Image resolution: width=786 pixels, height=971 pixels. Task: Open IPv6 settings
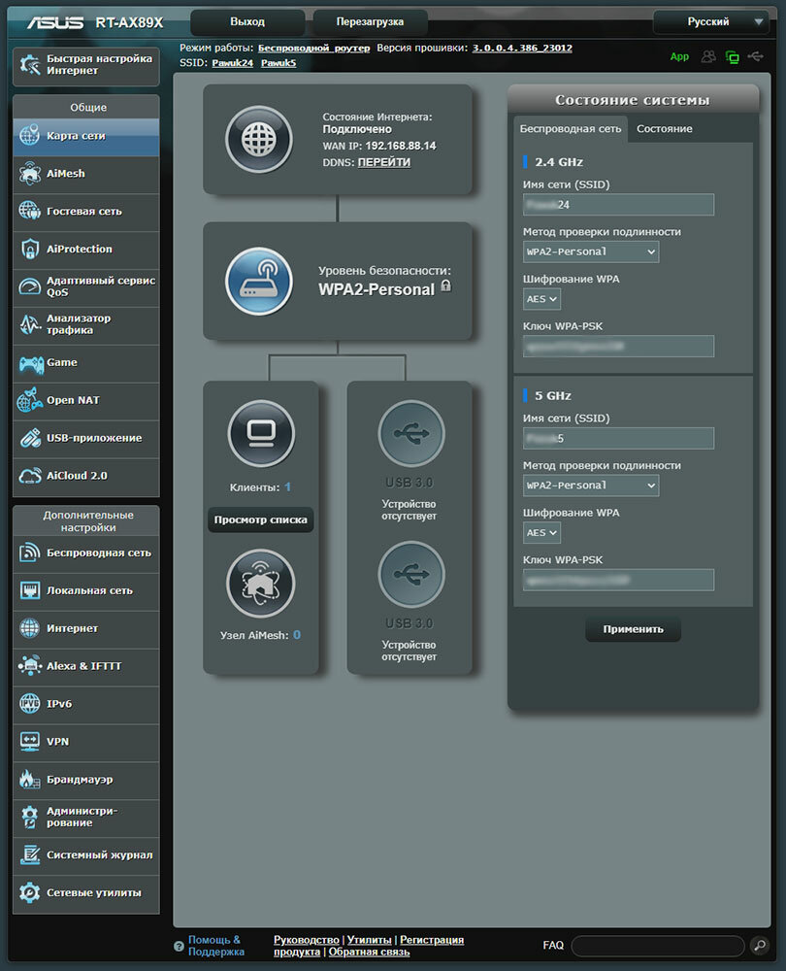point(86,705)
